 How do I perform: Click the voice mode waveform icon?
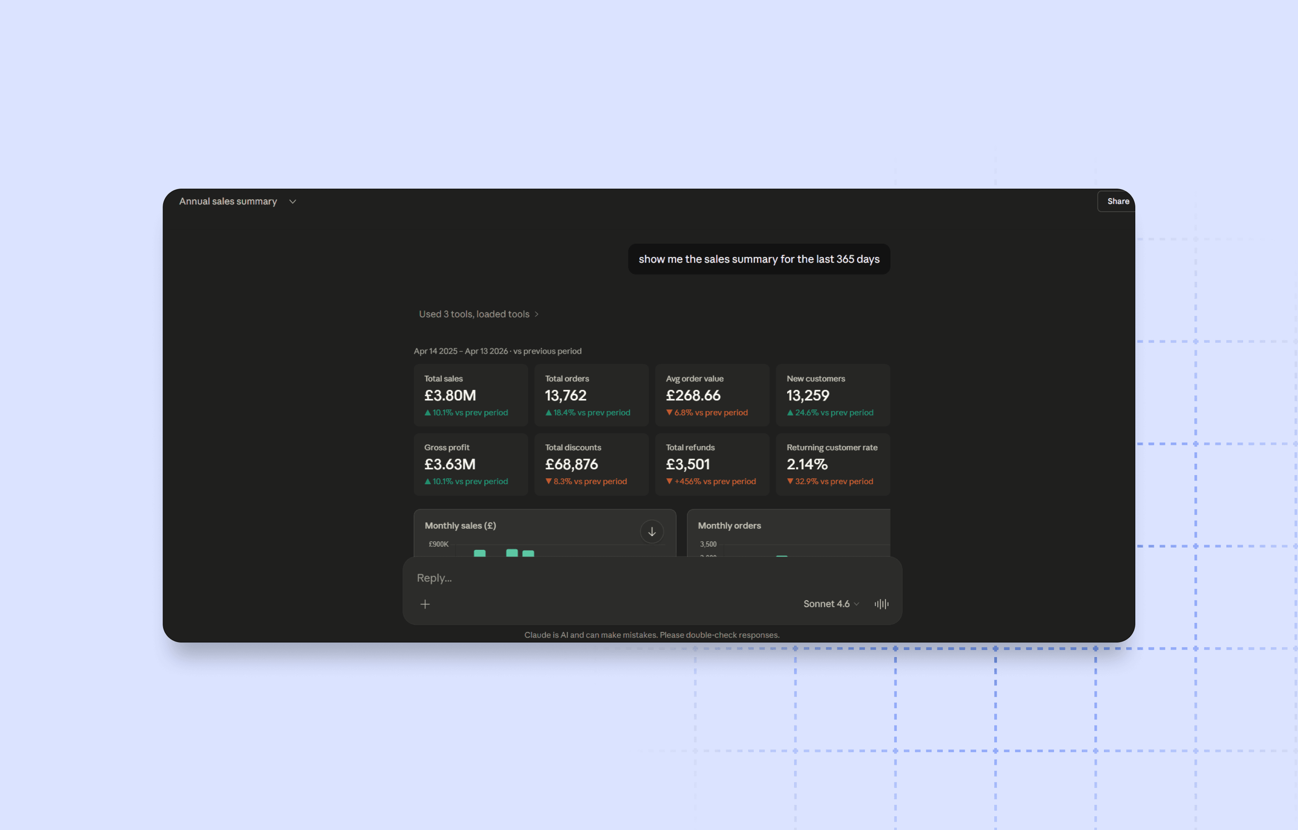tap(881, 604)
